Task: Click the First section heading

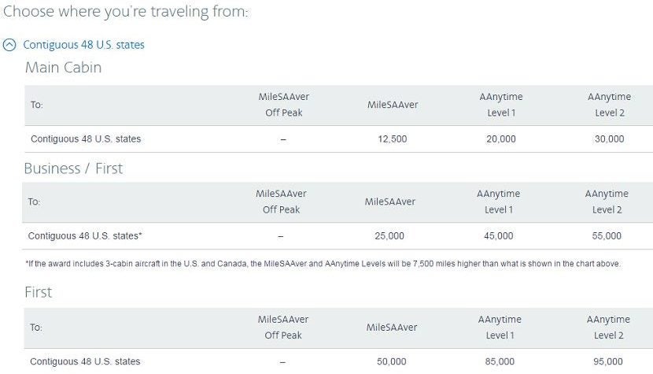Action: 38,292
